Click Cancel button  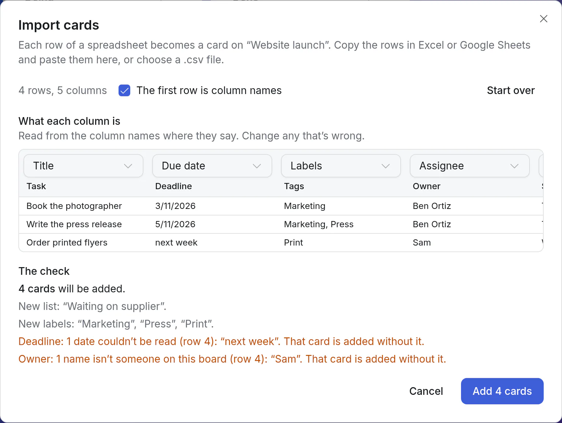coord(426,391)
